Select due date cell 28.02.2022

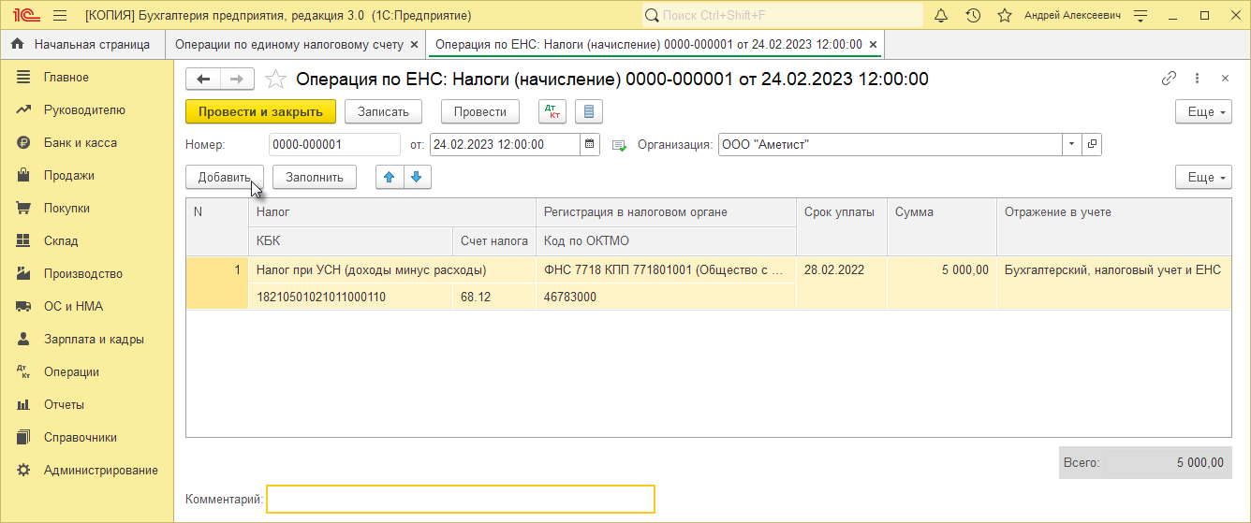[842, 269]
